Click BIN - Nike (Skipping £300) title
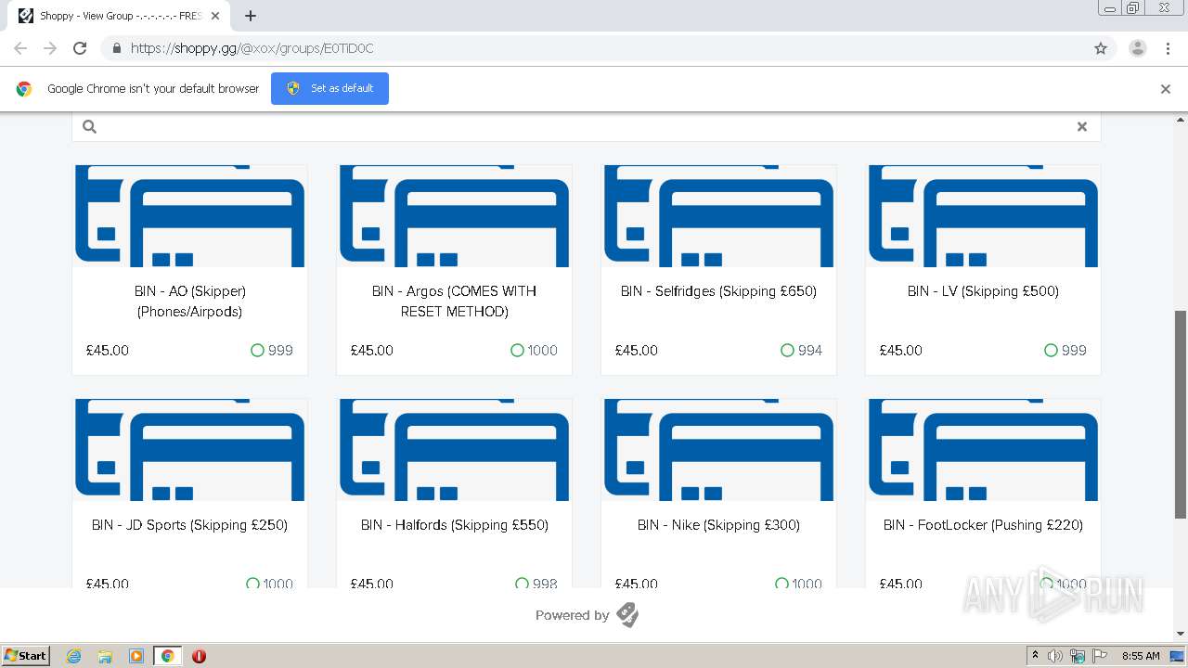Viewport: 1188px width, 668px height. point(719,525)
